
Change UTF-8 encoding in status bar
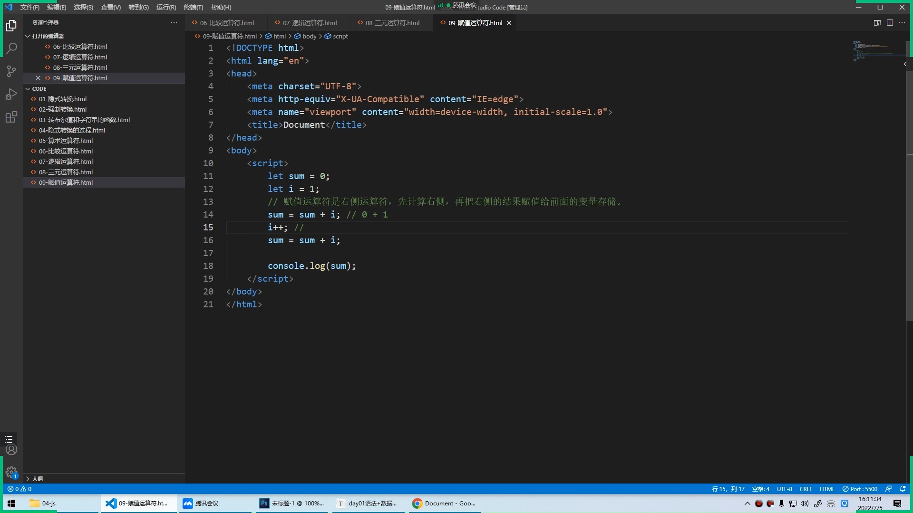[785, 489]
